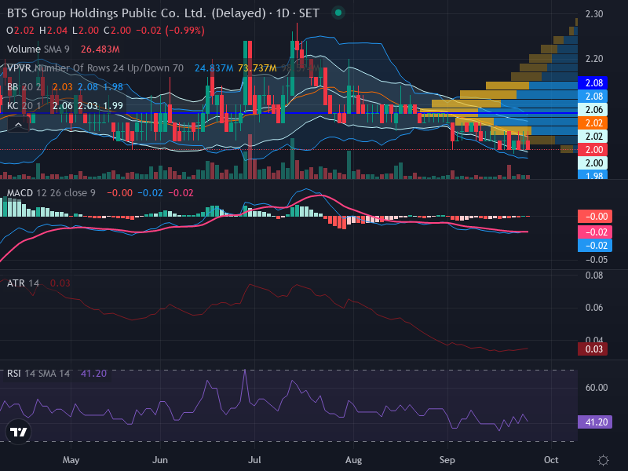This screenshot has height=471, width=628.
Task: Collapse the indicator legend using chevron button
Action: [x=18, y=126]
